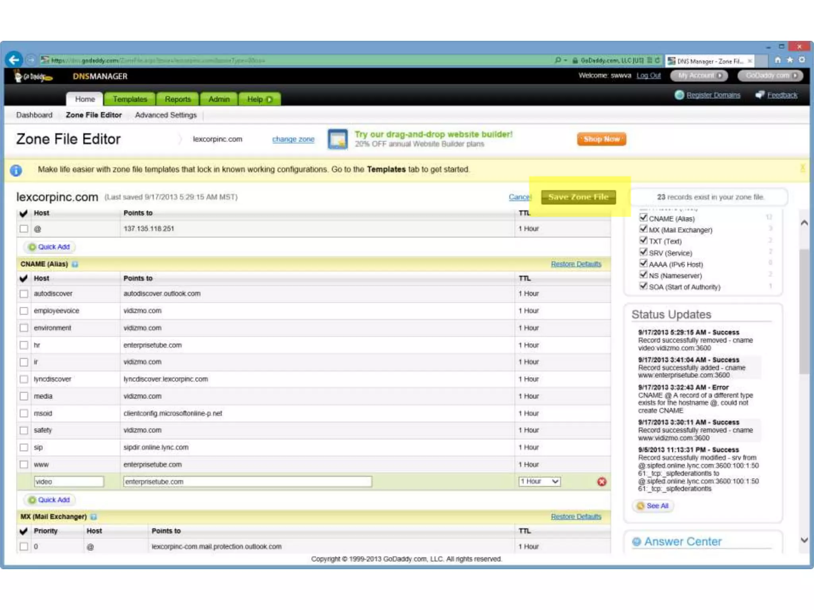Open Advanced Settings subtab
The height and width of the screenshot is (610, 814).
[166, 115]
